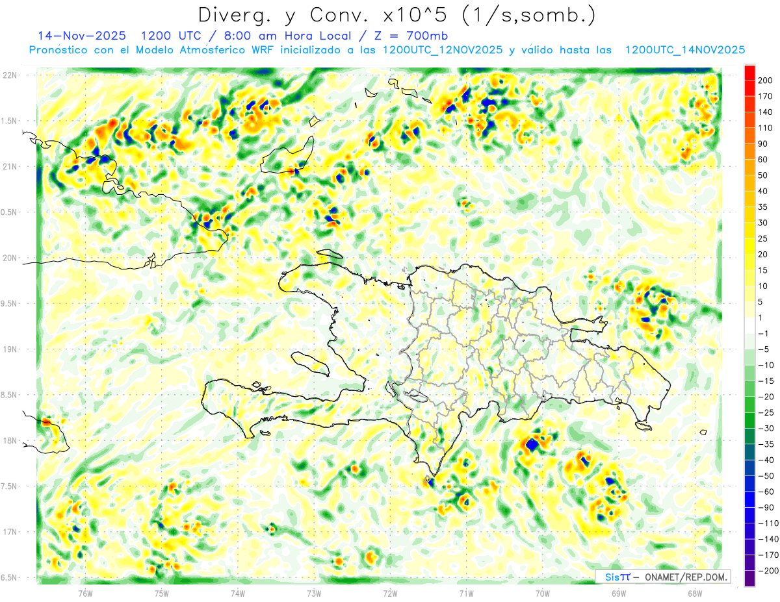Pick the dark purple colorbar segment below -200

pos(749,579)
